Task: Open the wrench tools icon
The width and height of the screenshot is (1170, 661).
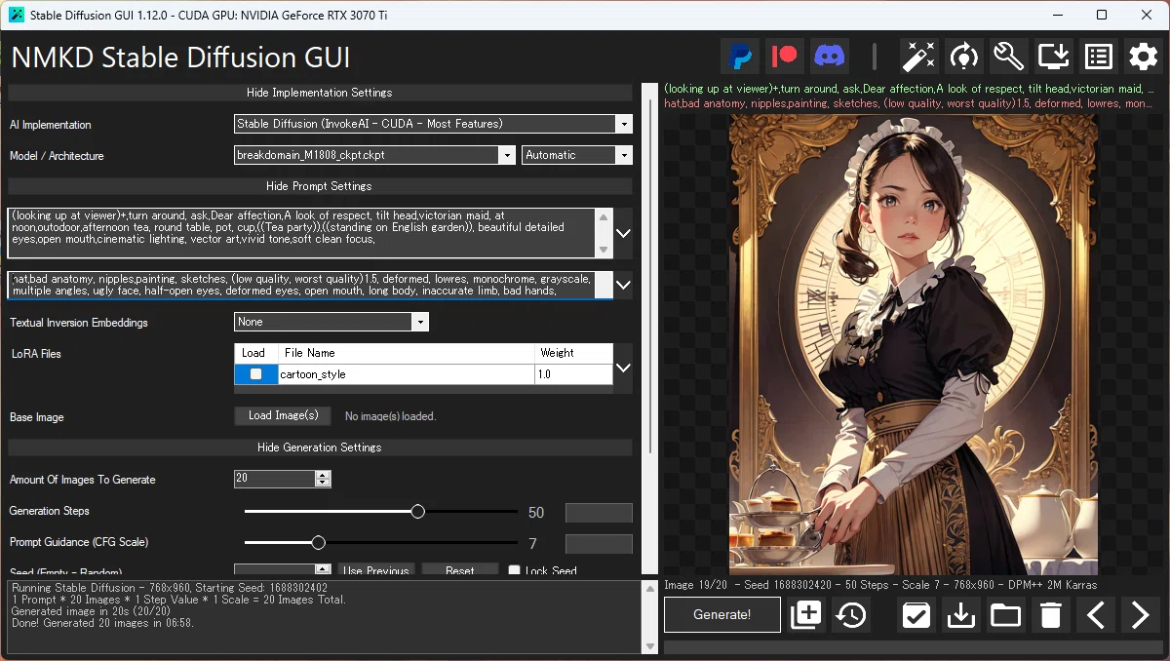Action: click(1008, 57)
